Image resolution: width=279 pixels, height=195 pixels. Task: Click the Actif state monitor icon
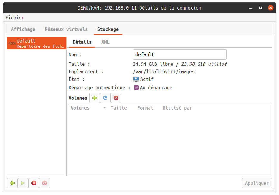(x=136, y=79)
